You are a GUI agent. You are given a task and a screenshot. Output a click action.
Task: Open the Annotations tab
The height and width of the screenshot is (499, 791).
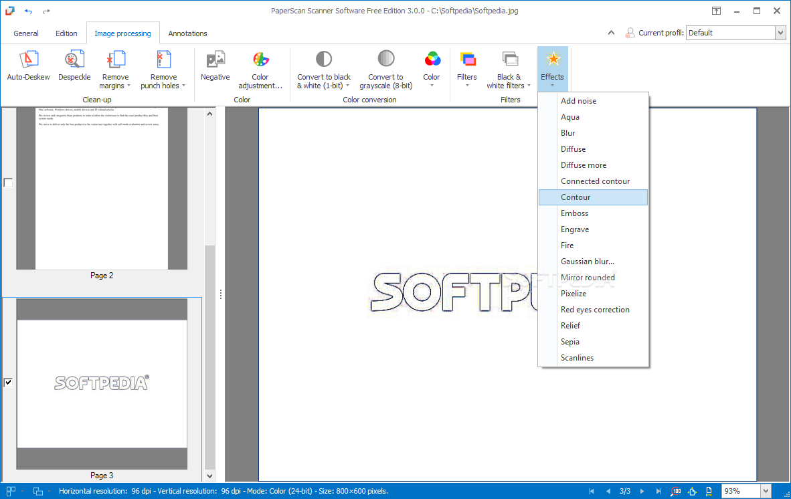pos(187,33)
